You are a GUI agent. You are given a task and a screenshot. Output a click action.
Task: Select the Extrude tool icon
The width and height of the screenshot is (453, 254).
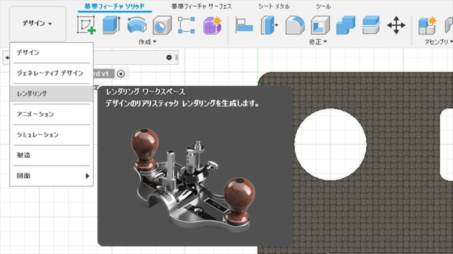[x=112, y=25]
